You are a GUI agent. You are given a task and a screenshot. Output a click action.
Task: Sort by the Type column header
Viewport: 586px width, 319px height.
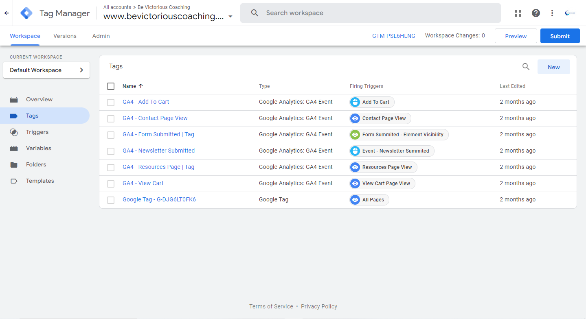click(264, 86)
